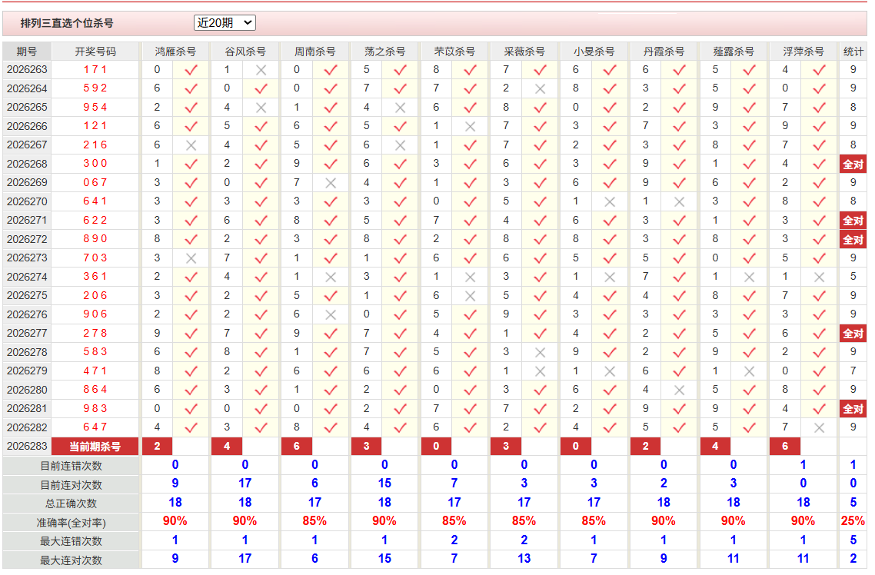Image resolution: width=875 pixels, height=575 pixels.
Task: Click the 鸿雁杀号 column header
Action: 175,52
